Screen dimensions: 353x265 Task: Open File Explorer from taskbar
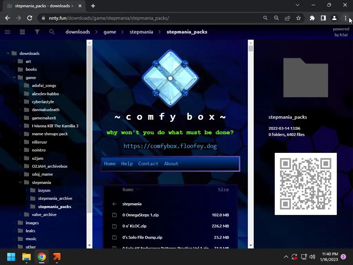pyautogui.click(x=26, y=257)
